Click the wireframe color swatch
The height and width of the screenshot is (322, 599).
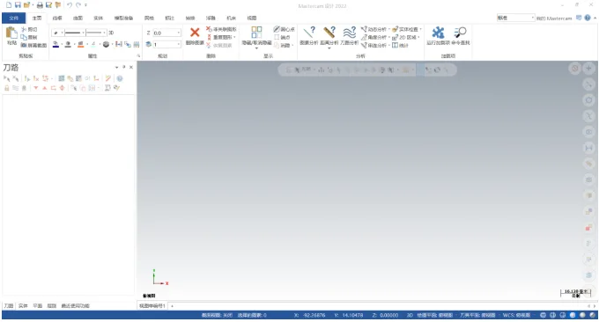point(55,44)
